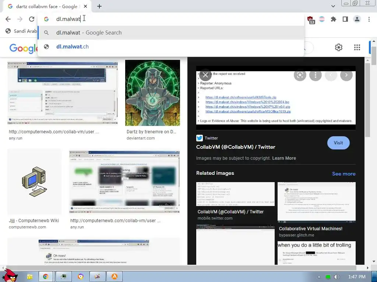Go back with the browser back arrow
The height and width of the screenshot is (282, 377).
(8, 19)
